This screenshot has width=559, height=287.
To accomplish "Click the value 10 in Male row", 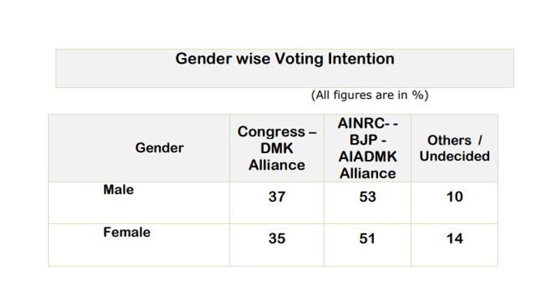I will 454,197.
